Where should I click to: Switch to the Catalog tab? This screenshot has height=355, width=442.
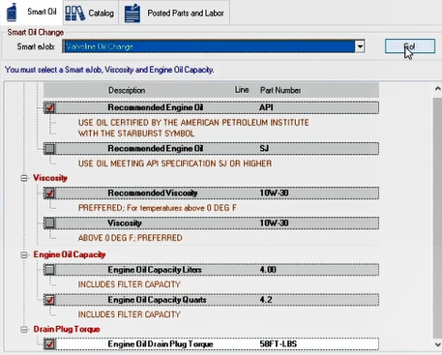pos(91,13)
